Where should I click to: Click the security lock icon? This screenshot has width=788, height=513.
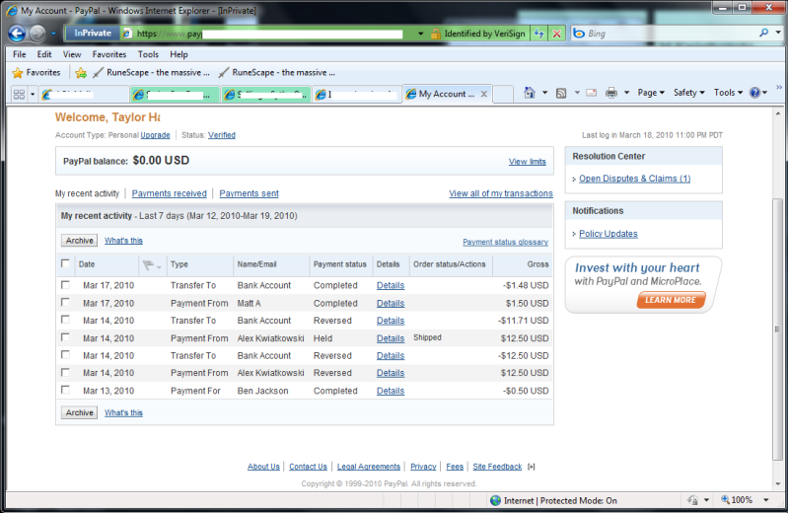point(435,34)
